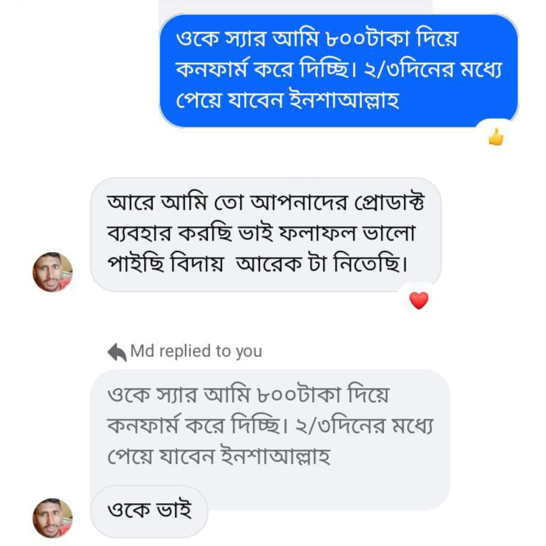The height and width of the screenshot is (546, 546).
Task: Open sender's avatar beside the product feedback message
Action: 52,272
